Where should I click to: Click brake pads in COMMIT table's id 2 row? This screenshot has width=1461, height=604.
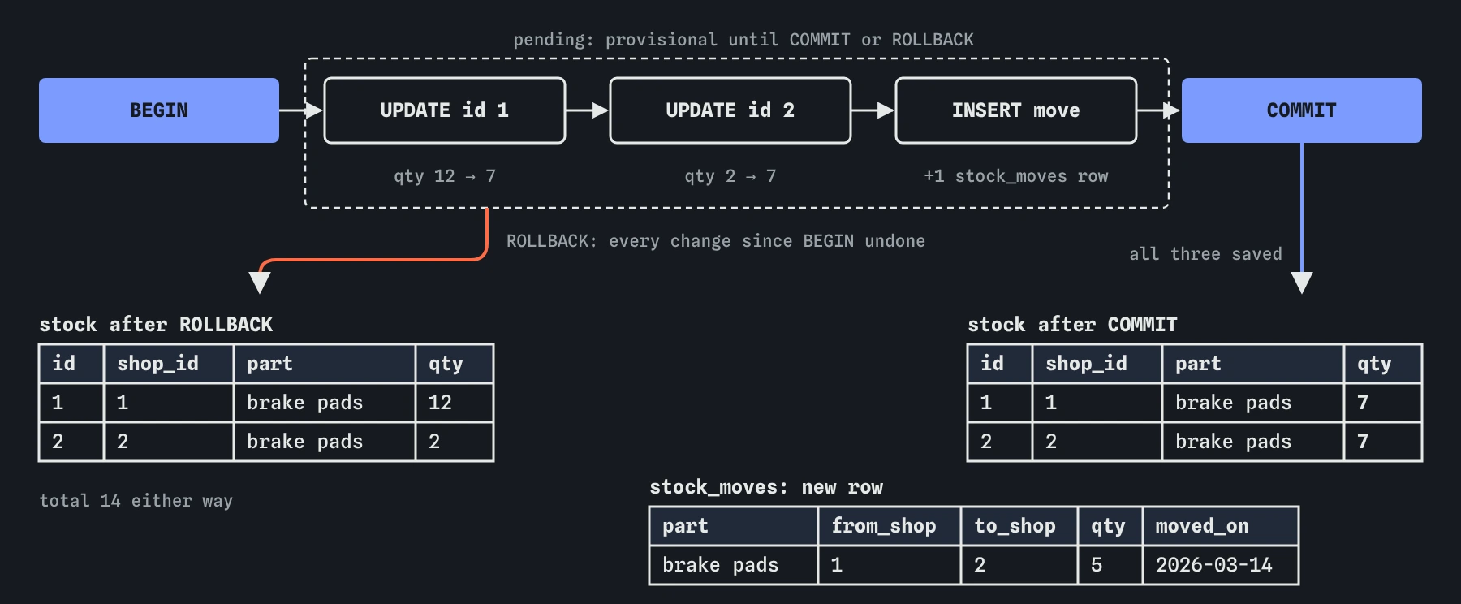[x=1253, y=442]
